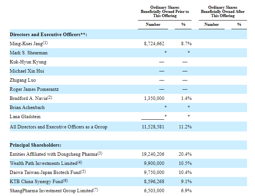The image size is (255, 196).
Task: Click footnote marker (7) beside ShangPharma Investment Group
Action: (96, 190)
